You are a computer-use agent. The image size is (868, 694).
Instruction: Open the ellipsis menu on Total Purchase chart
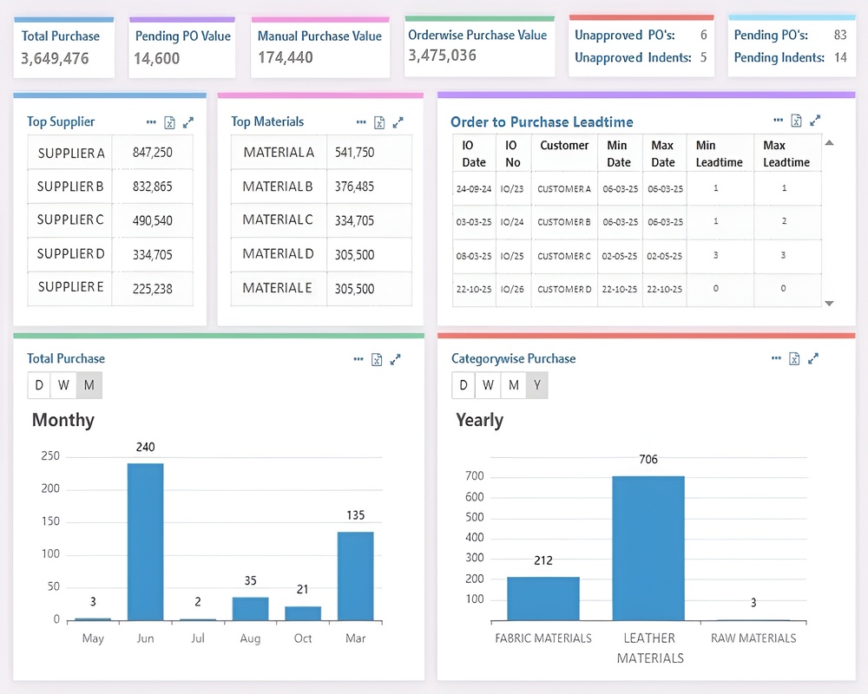[x=358, y=359]
